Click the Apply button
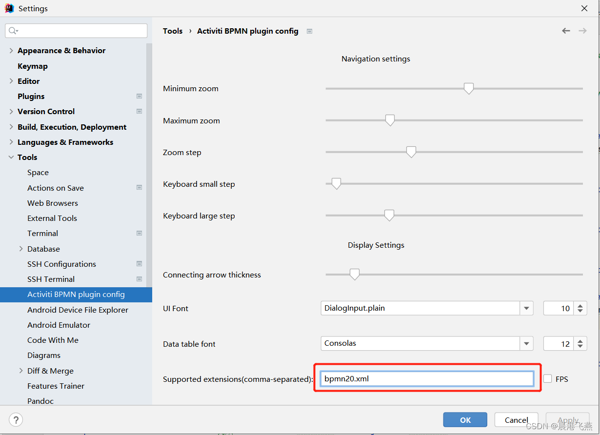 568,420
